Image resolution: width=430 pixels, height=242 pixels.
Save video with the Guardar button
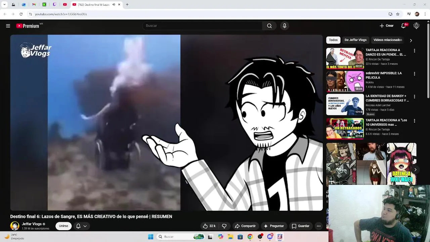pos(301,226)
